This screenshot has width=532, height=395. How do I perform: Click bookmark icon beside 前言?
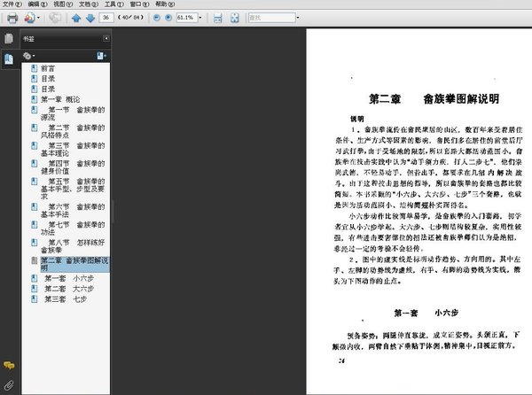point(35,68)
